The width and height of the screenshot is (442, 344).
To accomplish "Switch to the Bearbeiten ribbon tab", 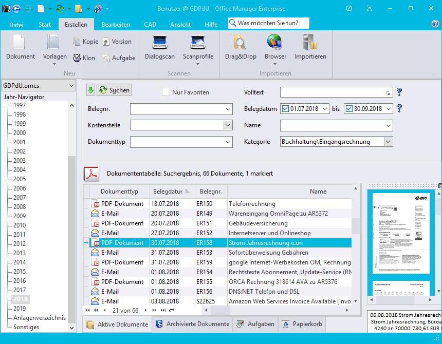I will pyautogui.click(x=115, y=25).
